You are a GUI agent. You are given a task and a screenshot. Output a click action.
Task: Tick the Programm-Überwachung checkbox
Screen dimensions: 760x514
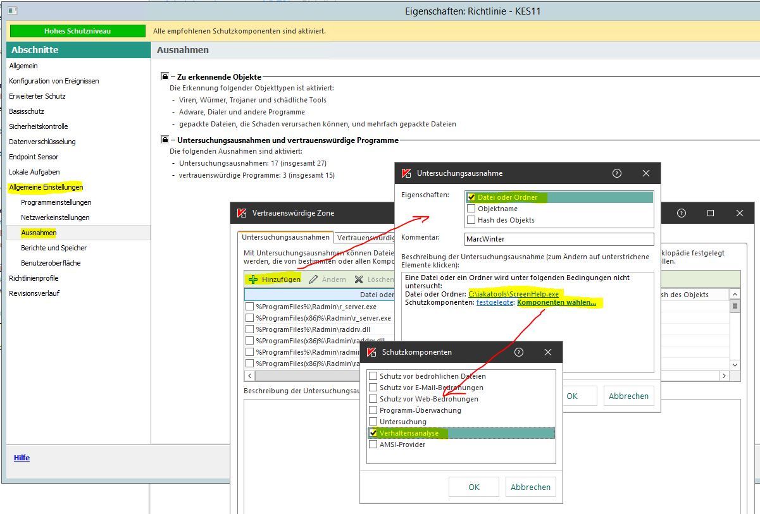pos(373,410)
